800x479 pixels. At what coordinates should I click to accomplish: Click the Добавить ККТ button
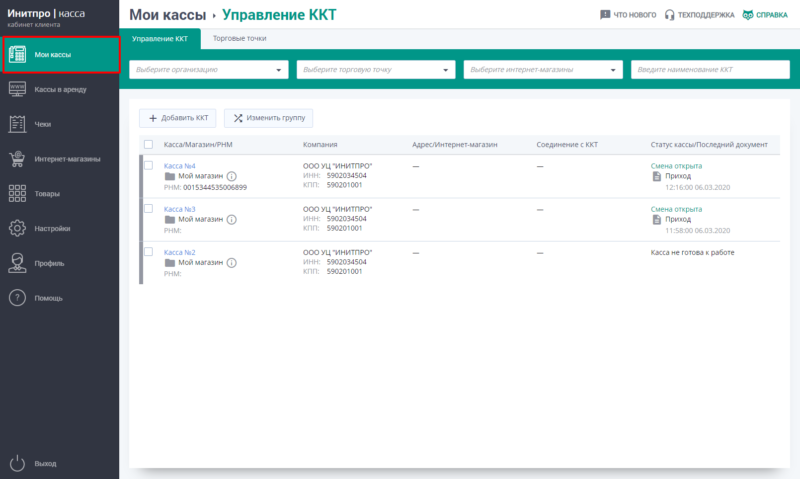pos(177,118)
